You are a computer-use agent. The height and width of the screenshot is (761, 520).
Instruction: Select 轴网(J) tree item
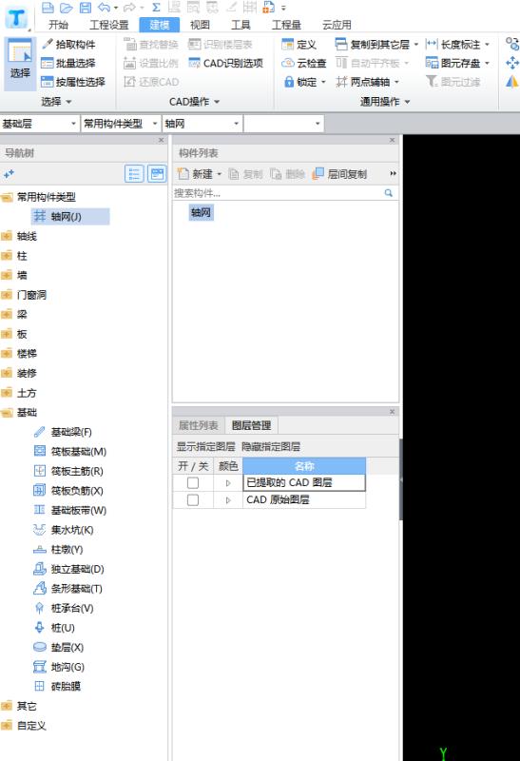pos(70,217)
